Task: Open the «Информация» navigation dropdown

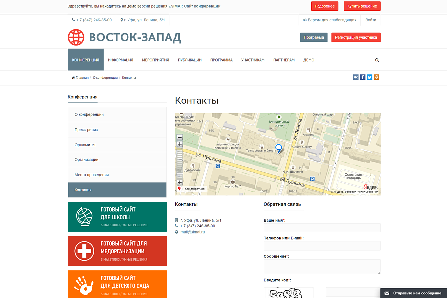Action: click(x=120, y=59)
